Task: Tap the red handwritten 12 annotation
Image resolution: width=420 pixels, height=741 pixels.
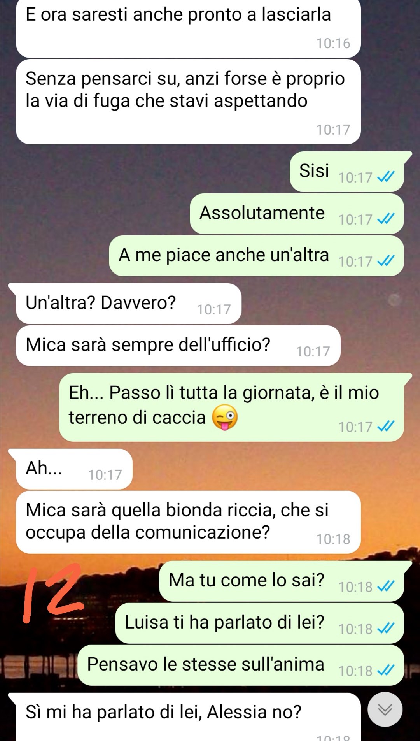Action: (52, 593)
